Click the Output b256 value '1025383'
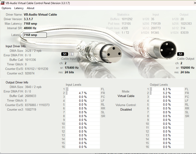 [186, 24]
